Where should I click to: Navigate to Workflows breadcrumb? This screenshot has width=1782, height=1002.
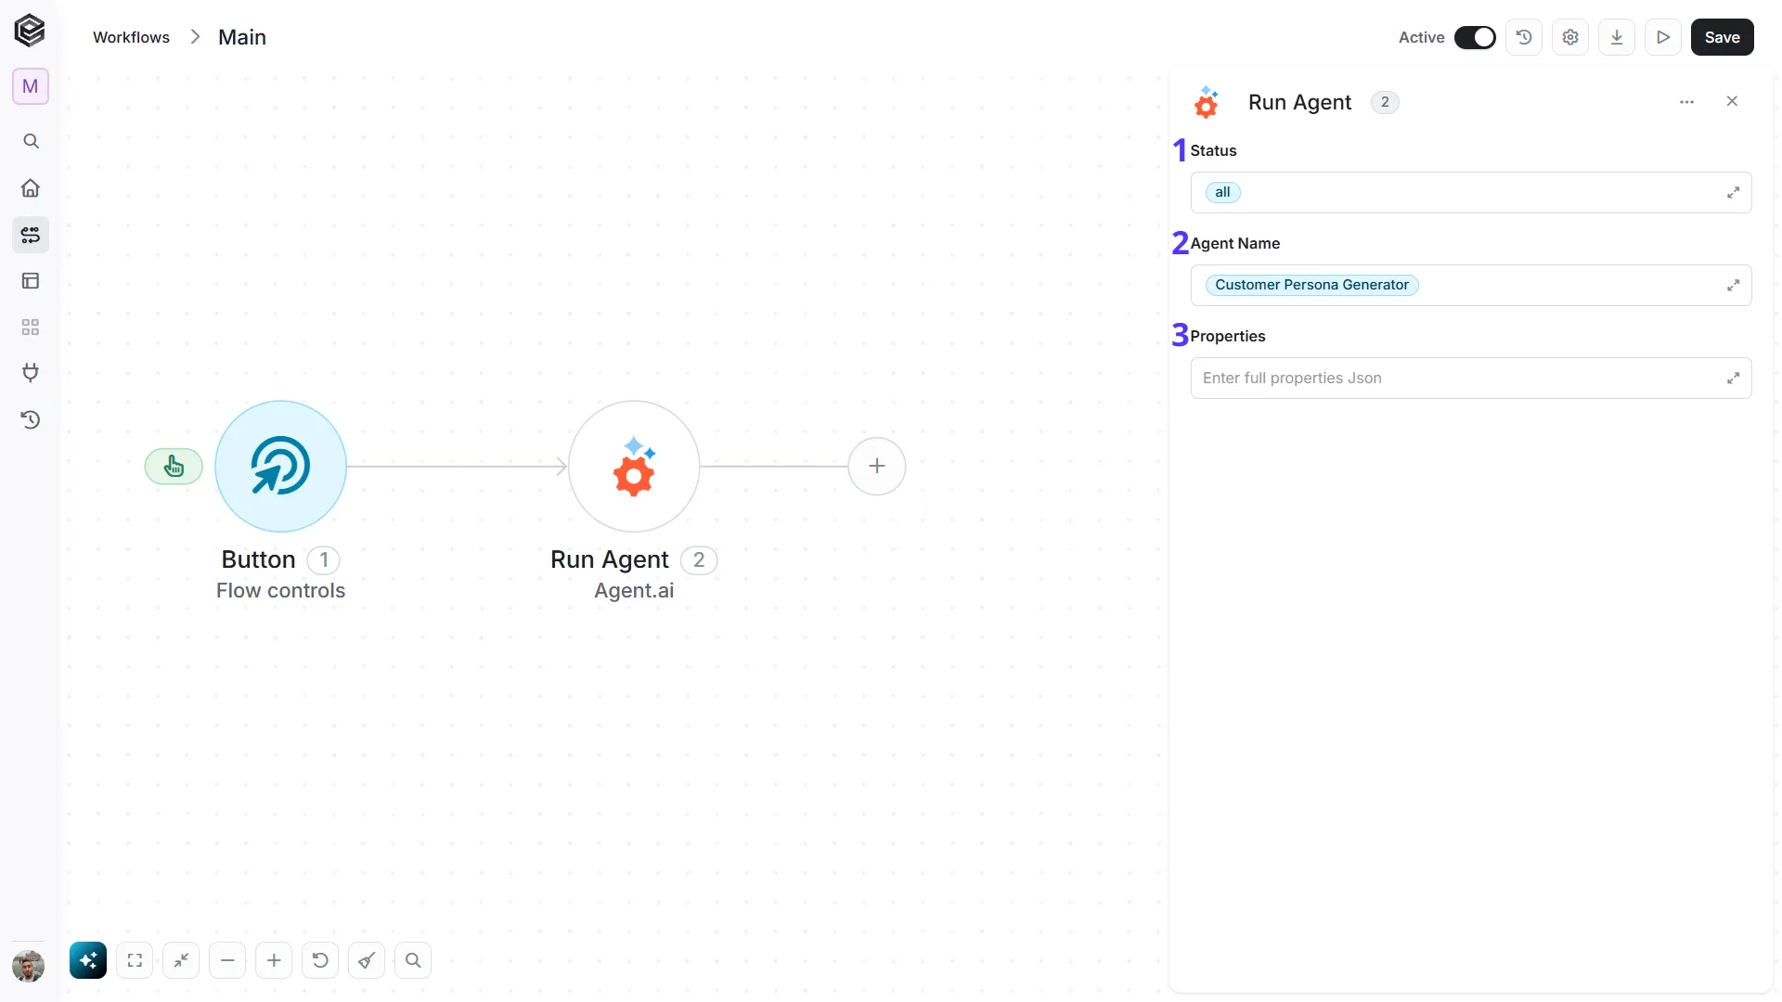pyautogui.click(x=131, y=37)
